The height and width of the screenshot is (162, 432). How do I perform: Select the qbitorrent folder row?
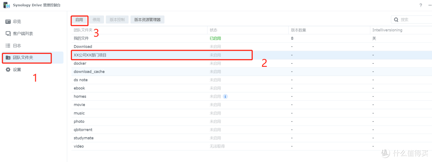[x=252, y=130]
